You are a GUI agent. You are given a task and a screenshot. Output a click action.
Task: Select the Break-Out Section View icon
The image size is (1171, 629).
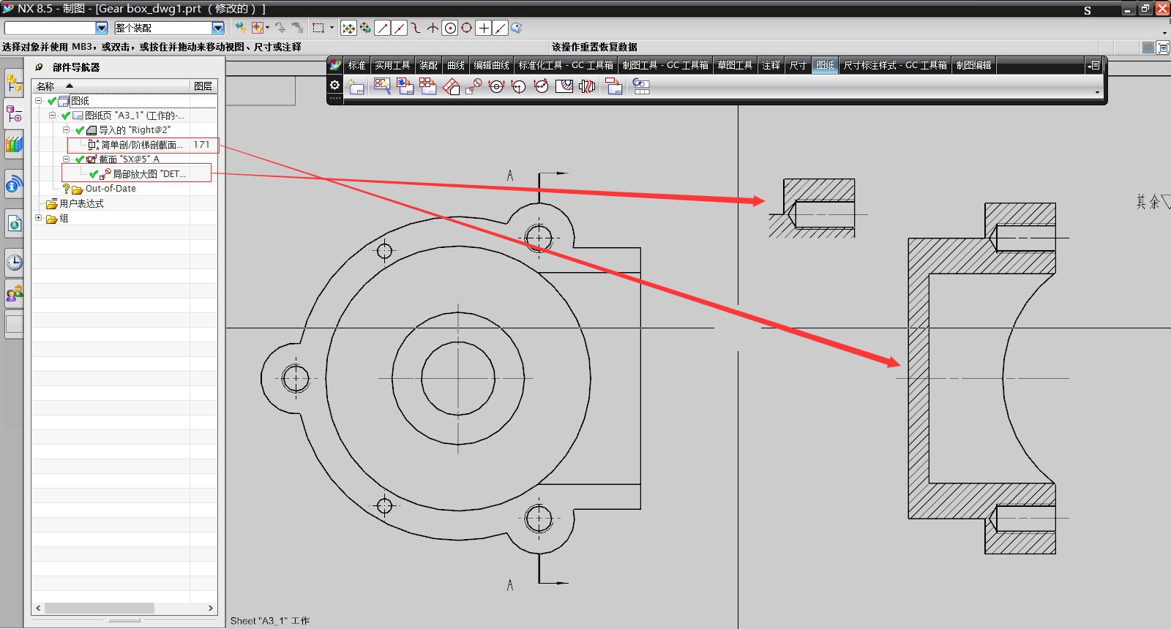564,86
